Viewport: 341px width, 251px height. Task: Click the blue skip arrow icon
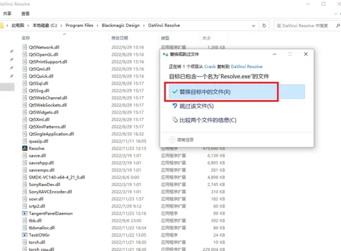175,106
